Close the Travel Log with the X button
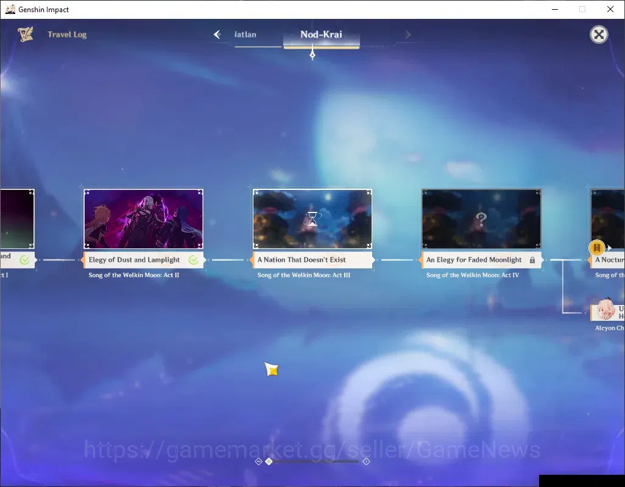Screen dimensions: 625x487 (x=599, y=35)
